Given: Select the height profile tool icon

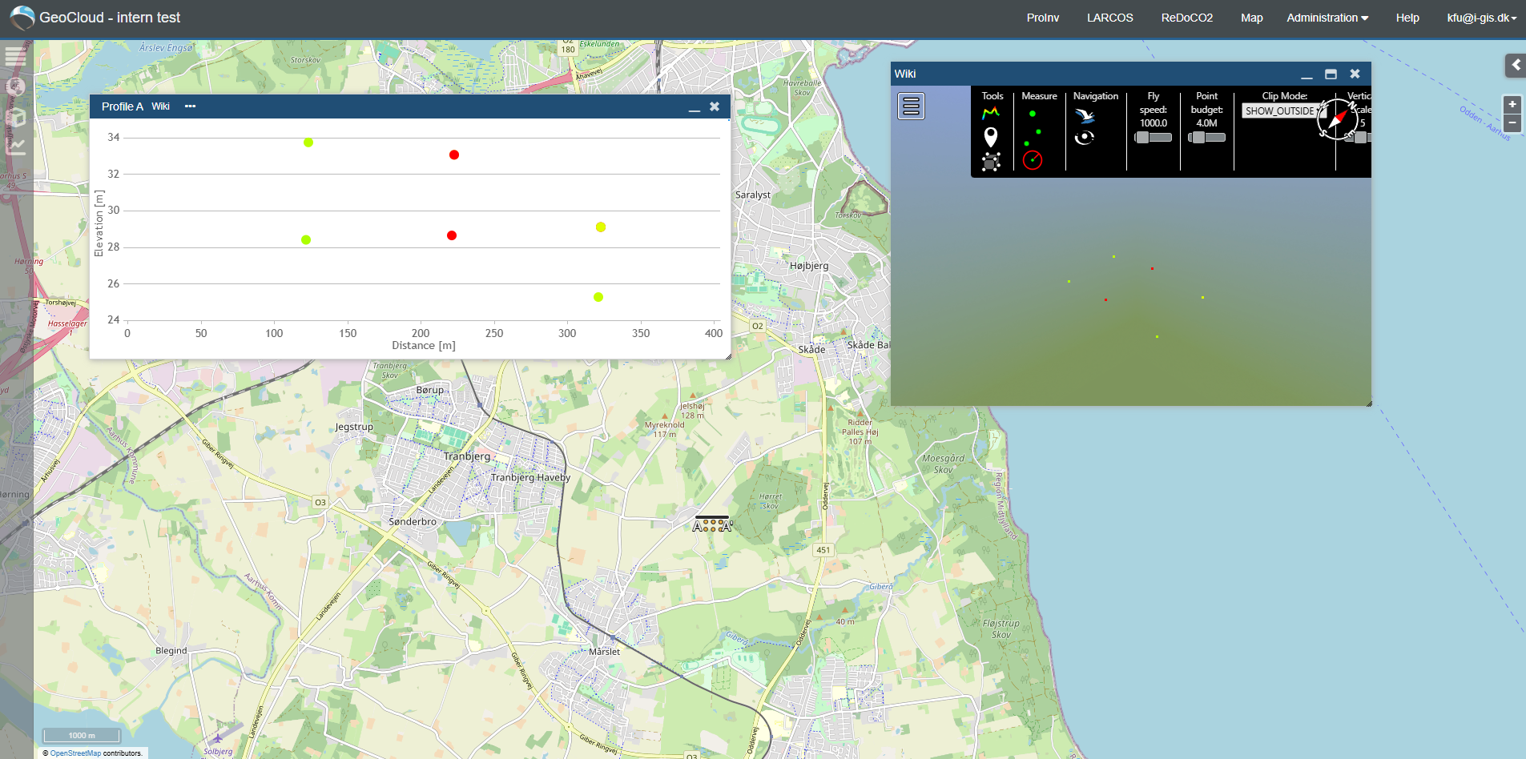Looking at the screenshot, I should click(991, 113).
